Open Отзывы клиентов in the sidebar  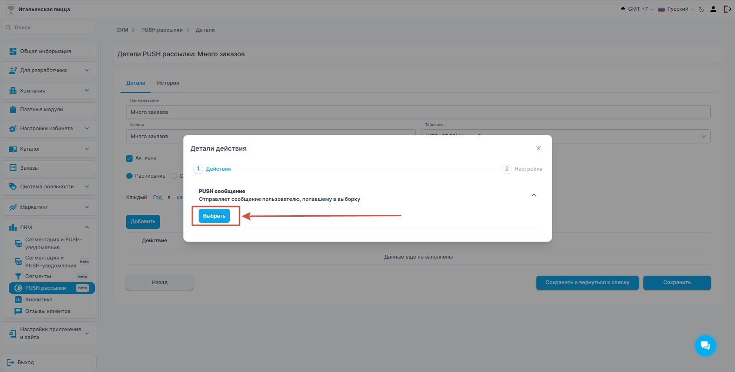(x=47, y=311)
